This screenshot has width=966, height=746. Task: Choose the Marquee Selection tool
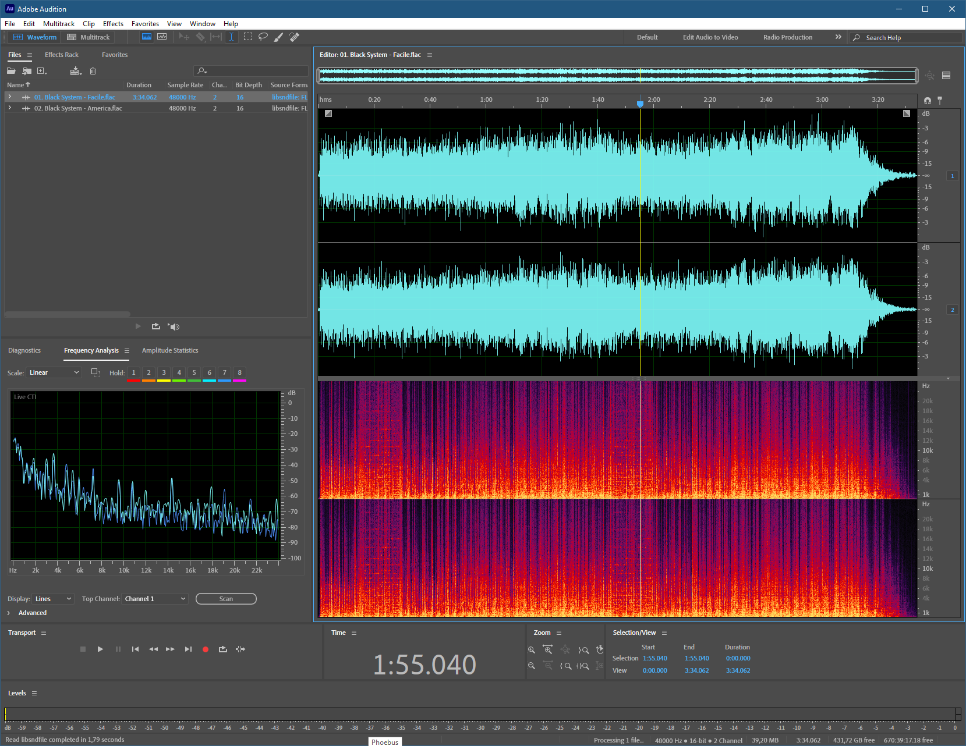coord(248,37)
